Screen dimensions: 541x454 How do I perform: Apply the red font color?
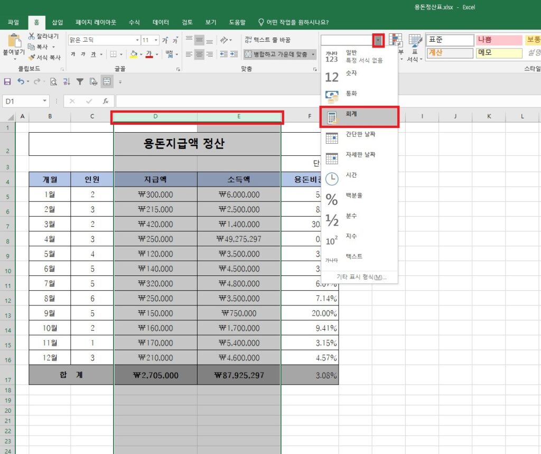(149, 54)
